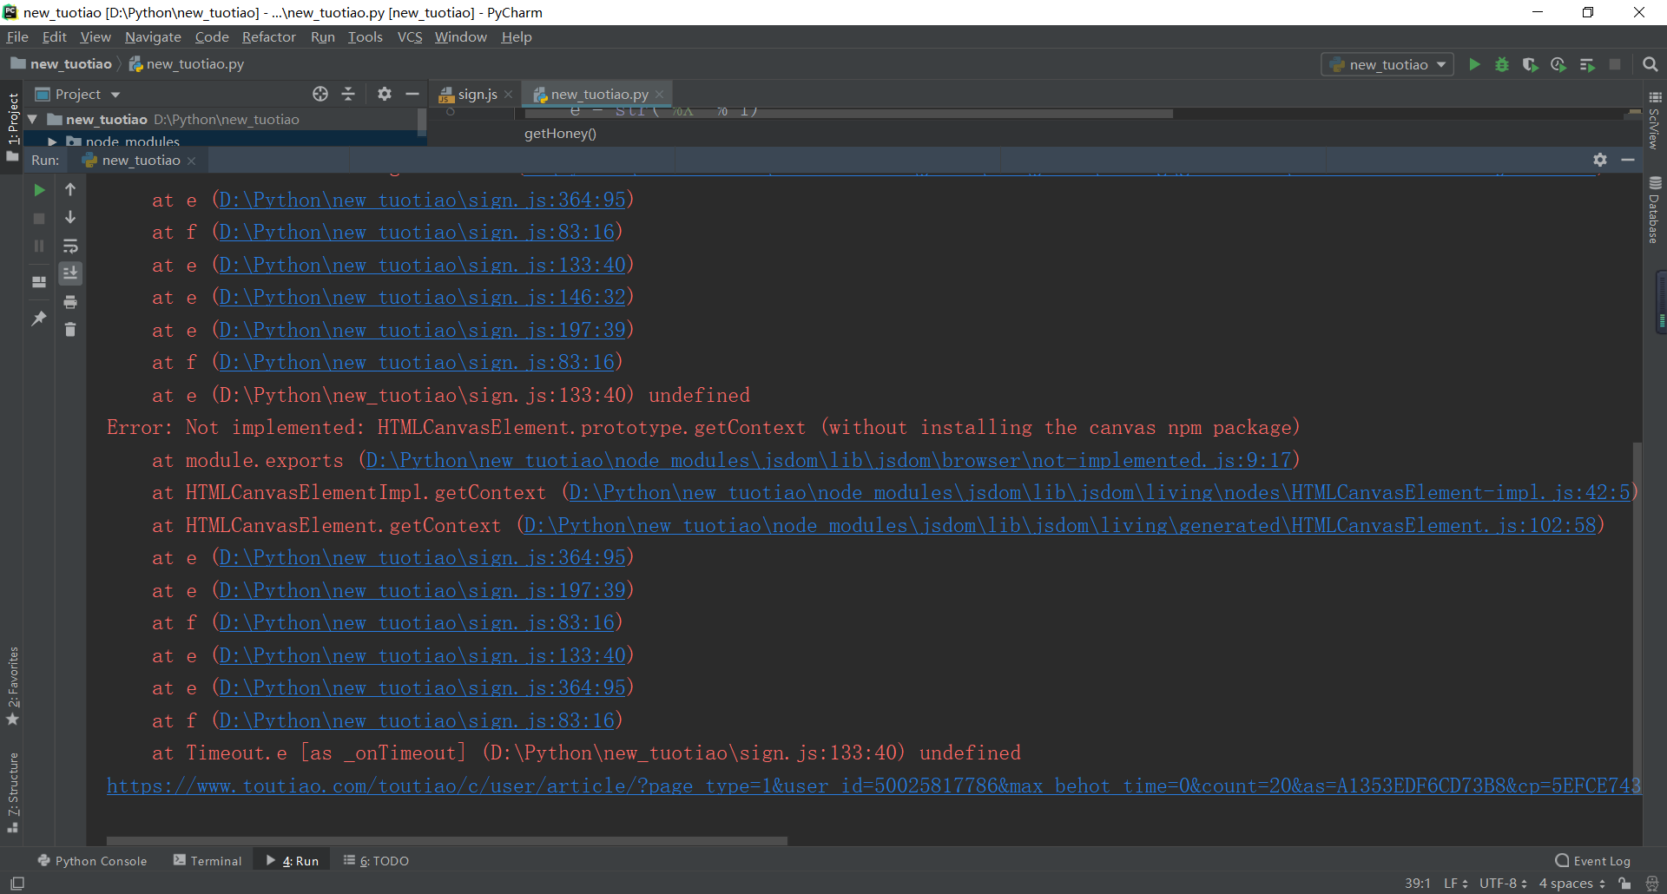
Task: Expand the node_modules folder
Action: 52,141
